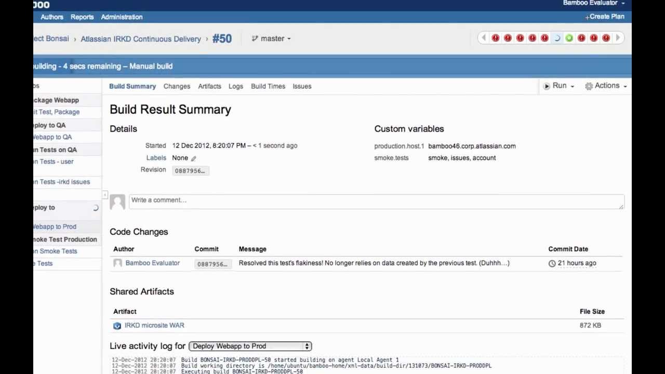The image size is (665, 374).
Task: Switch to the Build Times tab
Action: (268, 86)
